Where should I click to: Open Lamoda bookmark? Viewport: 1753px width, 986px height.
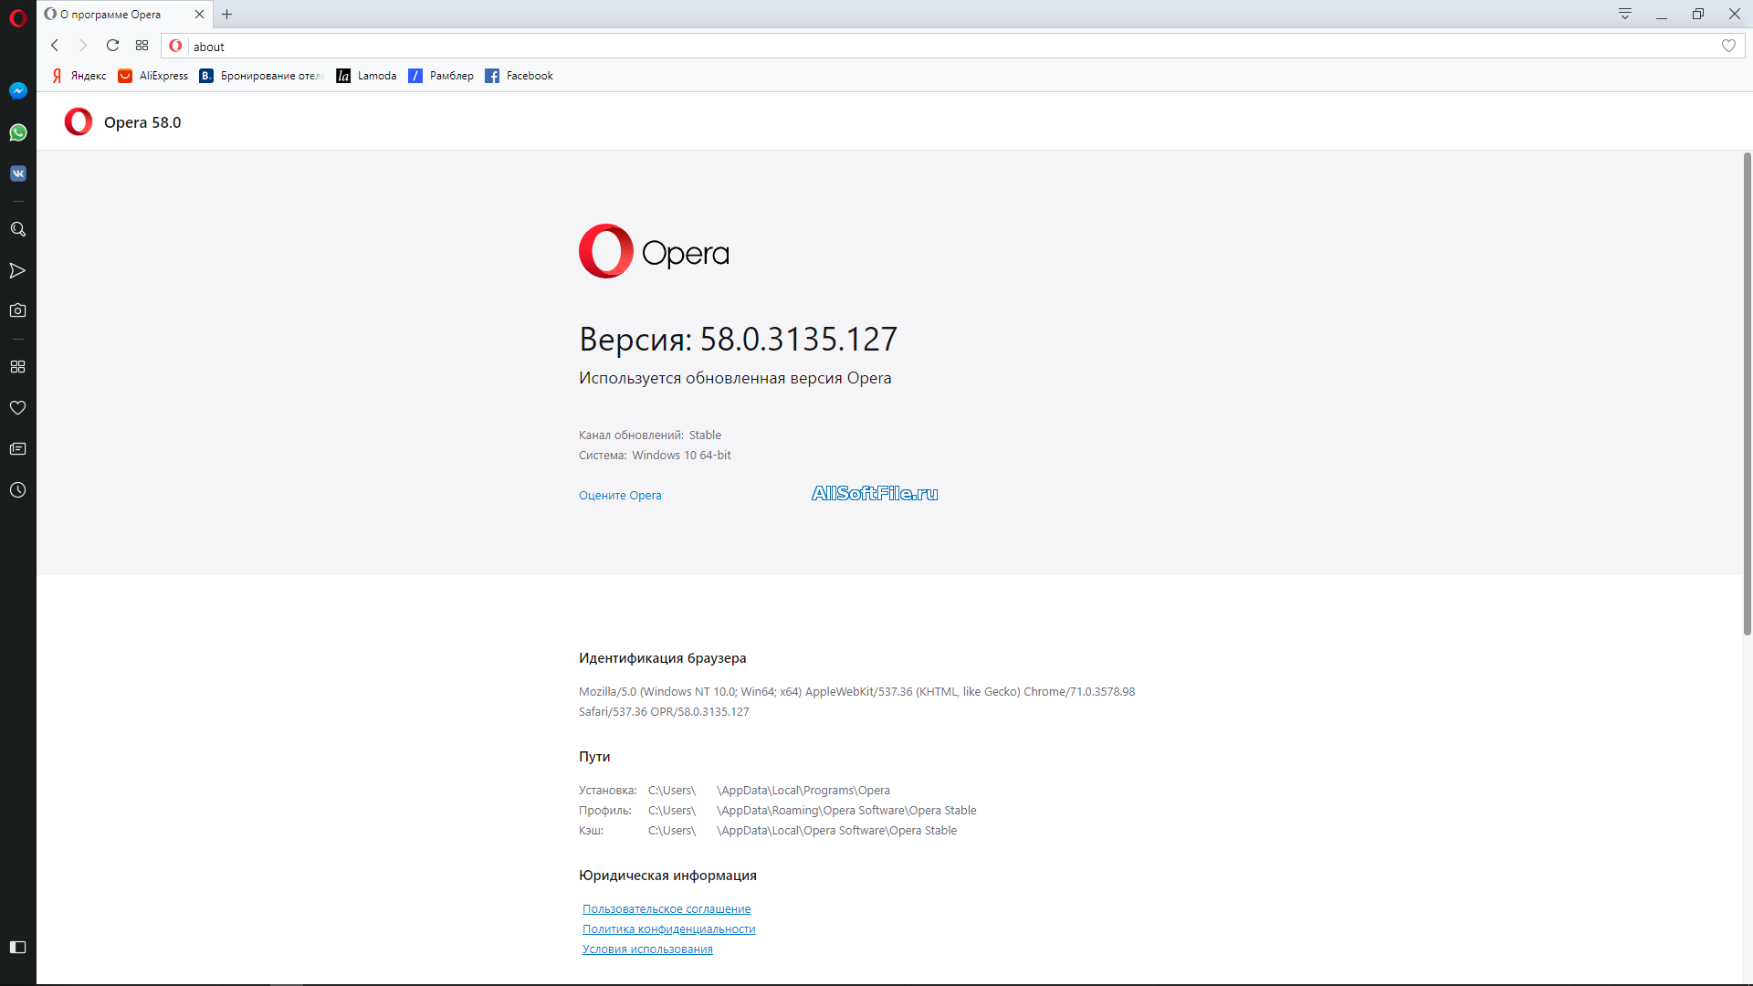[366, 76]
